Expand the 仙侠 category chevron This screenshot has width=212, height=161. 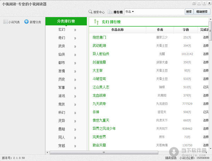pyautogui.click(x=75, y=55)
